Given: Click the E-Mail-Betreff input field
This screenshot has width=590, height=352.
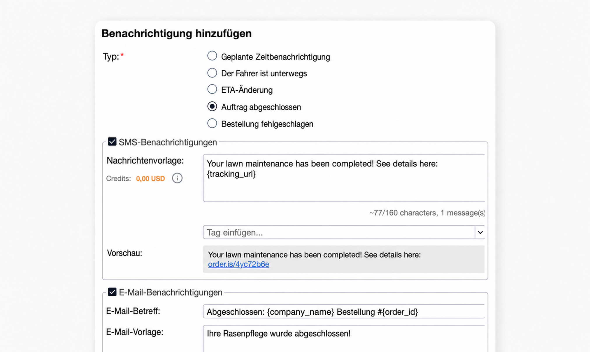Looking at the screenshot, I should click(344, 311).
